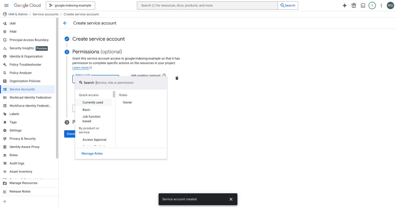396x207 pixels.
Task: Open Privacy & Security sidebar item
Action: click(27, 139)
